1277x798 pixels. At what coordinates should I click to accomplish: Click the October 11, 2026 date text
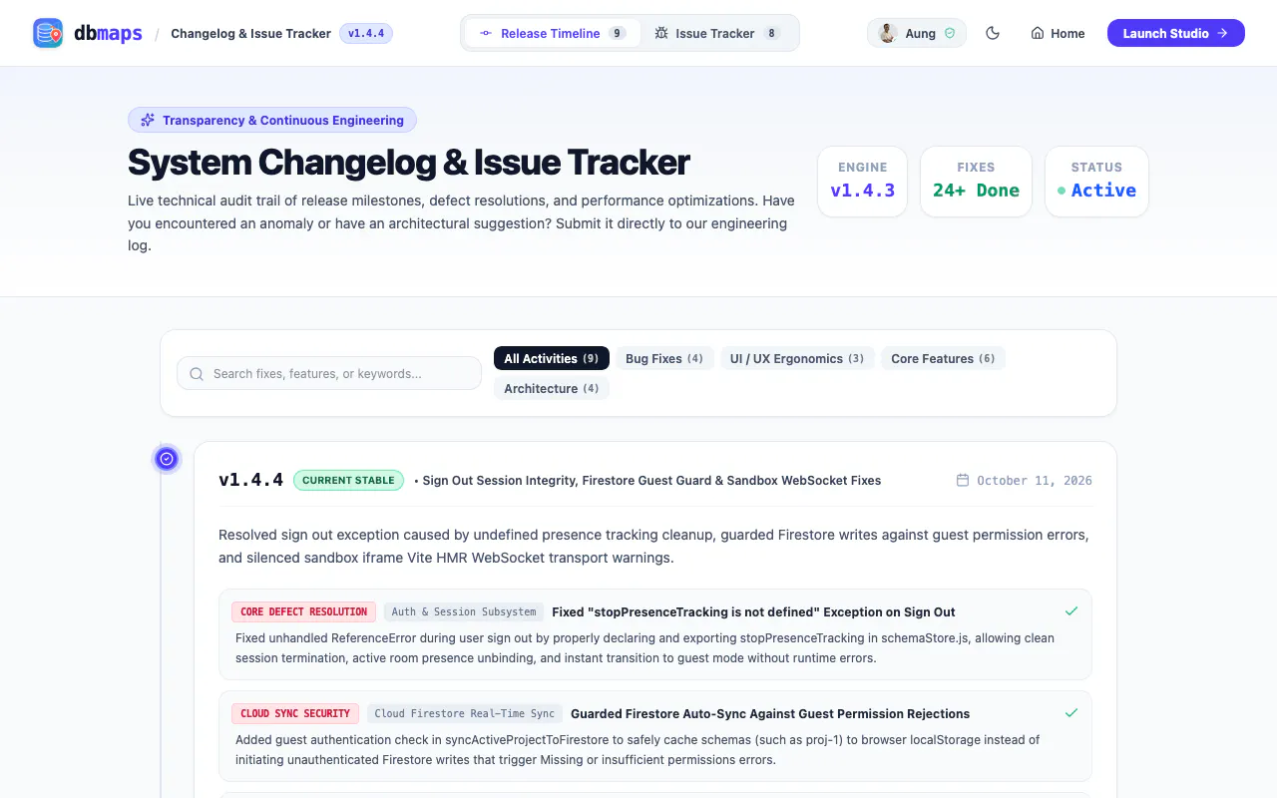1035,480
